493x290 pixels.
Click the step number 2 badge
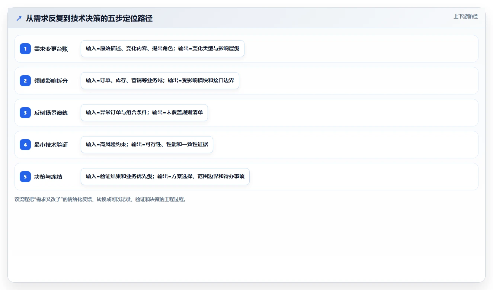(25, 81)
